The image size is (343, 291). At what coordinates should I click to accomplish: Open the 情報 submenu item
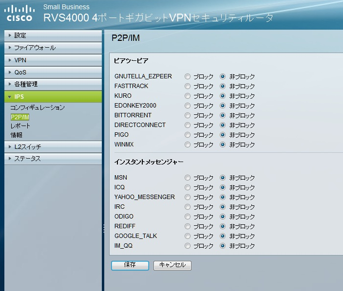pos(17,135)
